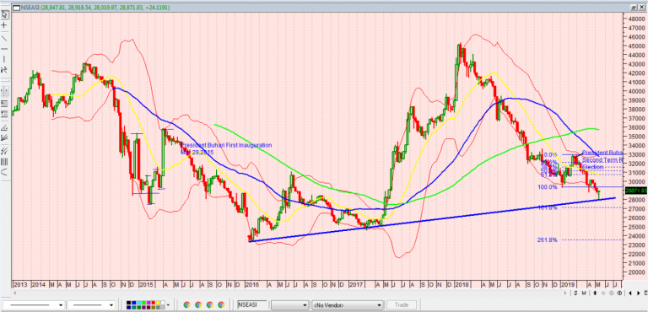Image resolution: width=648 pixels, height=312 pixels.
Task: Select the crosshair plus tool
Action: [x=4, y=25]
